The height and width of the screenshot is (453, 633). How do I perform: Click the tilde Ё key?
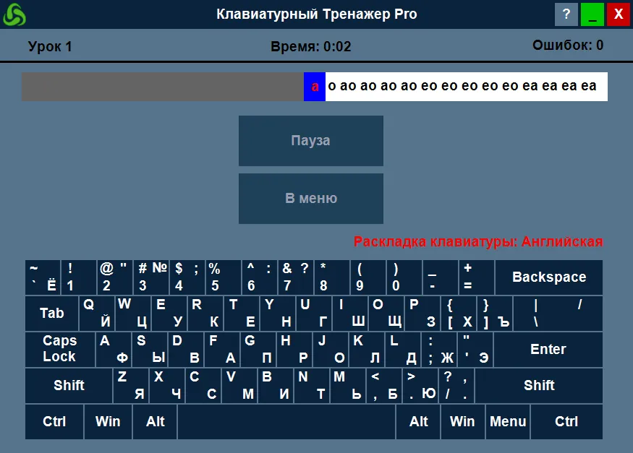pyautogui.click(x=43, y=277)
